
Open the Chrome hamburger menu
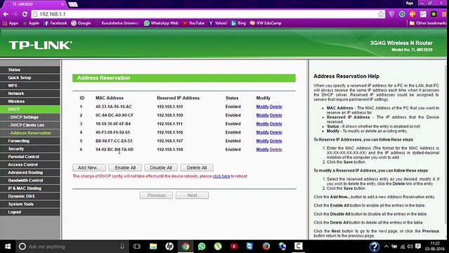tap(443, 14)
